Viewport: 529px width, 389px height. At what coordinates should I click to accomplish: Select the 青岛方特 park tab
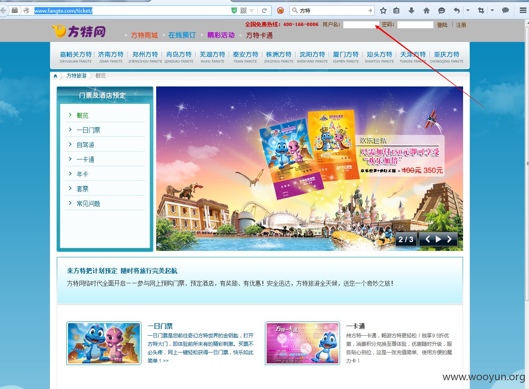click(179, 57)
